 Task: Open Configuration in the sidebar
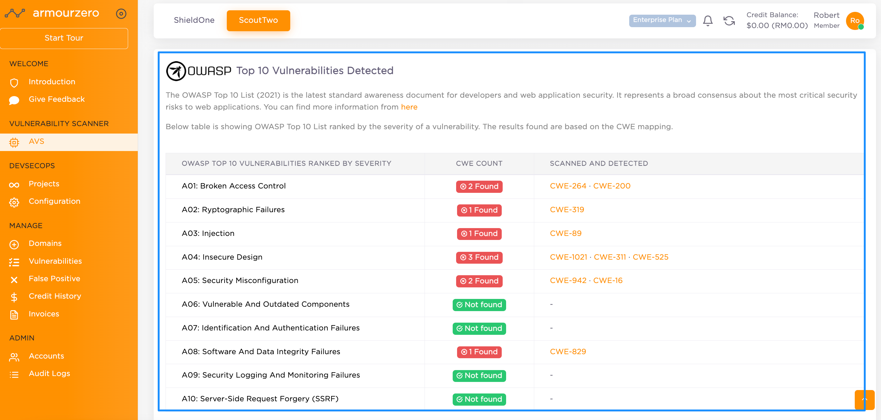[x=54, y=201]
